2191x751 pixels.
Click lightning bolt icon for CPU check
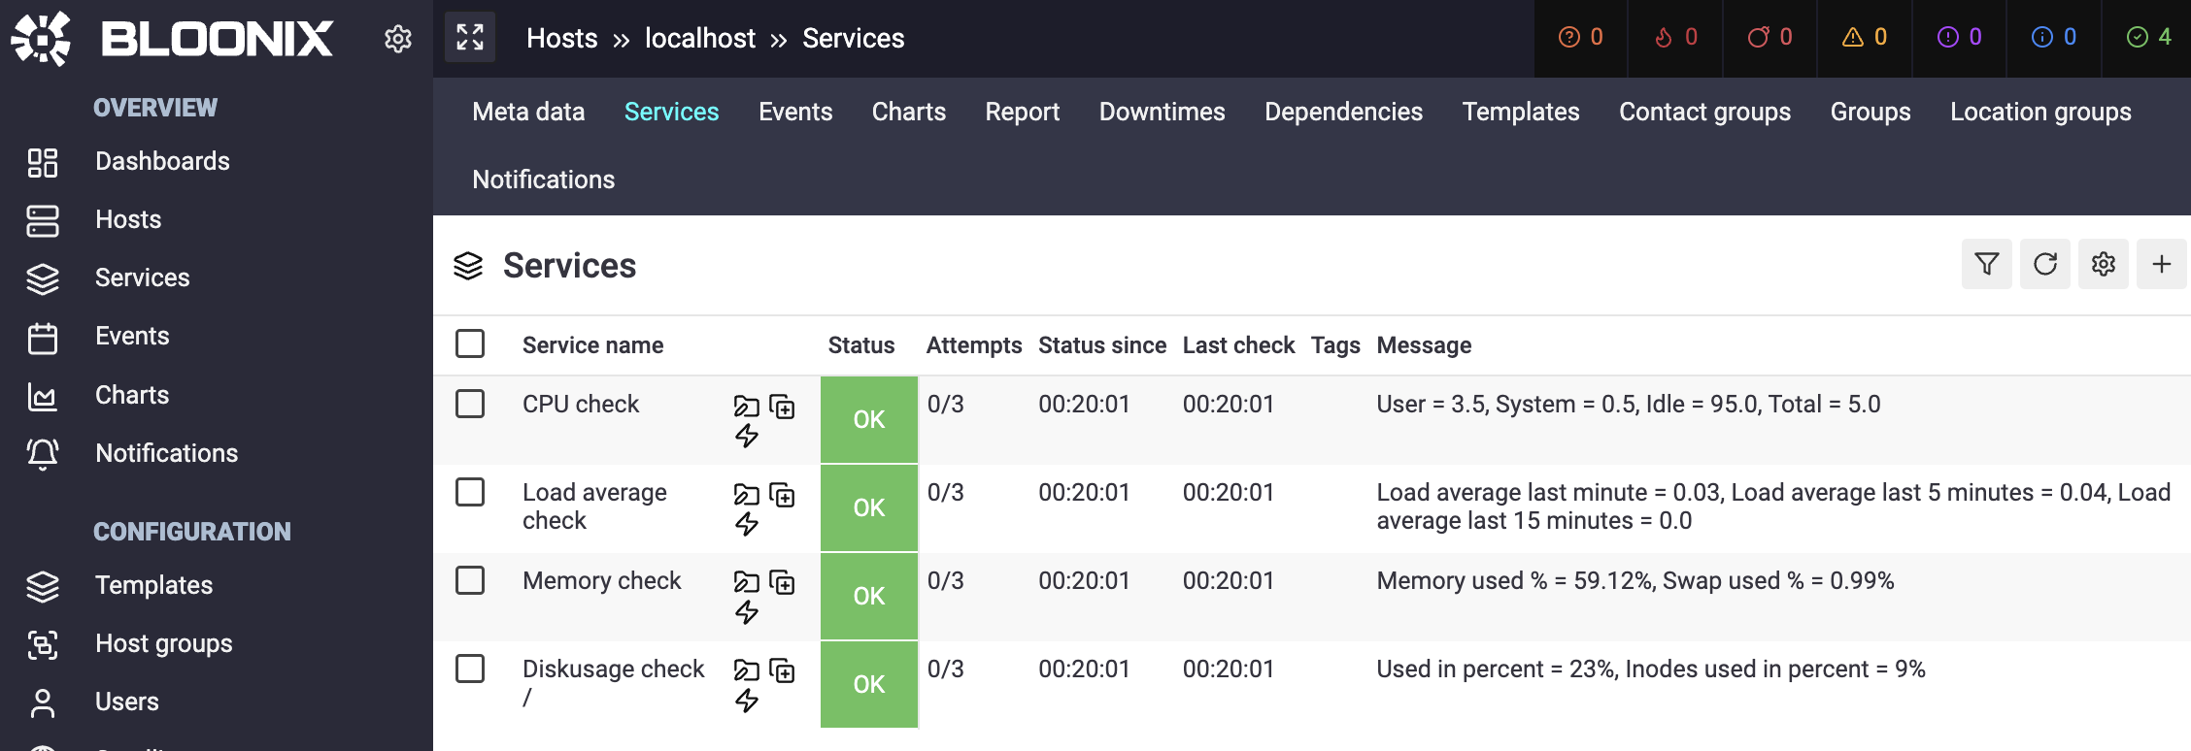(746, 436)
